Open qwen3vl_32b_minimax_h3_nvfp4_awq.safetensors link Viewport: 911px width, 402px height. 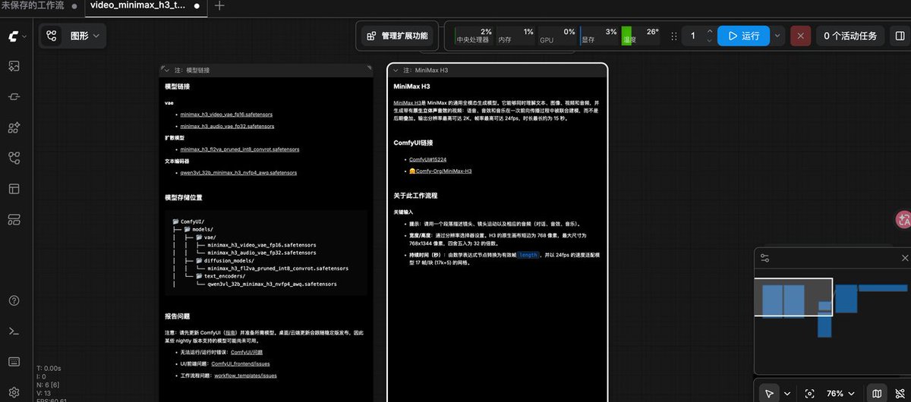[x=238, y=172]
